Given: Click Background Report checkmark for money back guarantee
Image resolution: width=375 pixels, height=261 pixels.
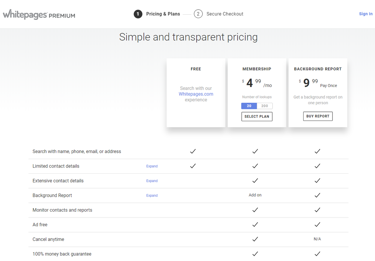Looking at the screenshot, I should point(317,253).
